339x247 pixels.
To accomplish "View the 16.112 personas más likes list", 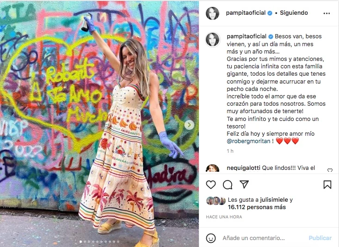I will (257, 207).
